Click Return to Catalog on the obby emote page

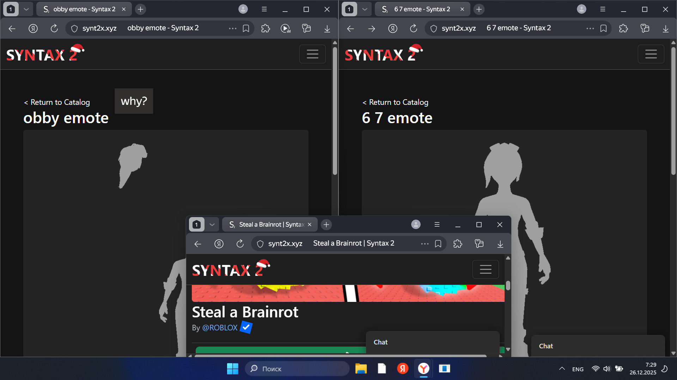point(57,102)
